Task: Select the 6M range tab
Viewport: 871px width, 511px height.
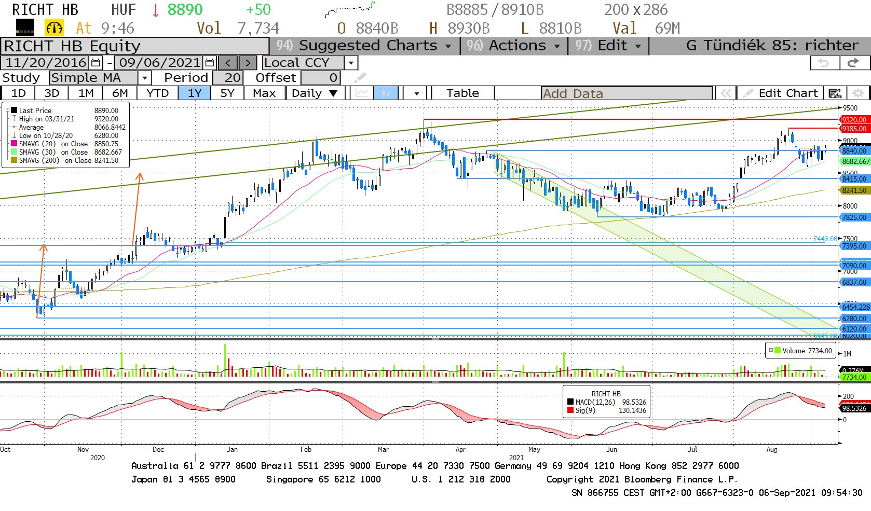Action: (x=120, y=93)
